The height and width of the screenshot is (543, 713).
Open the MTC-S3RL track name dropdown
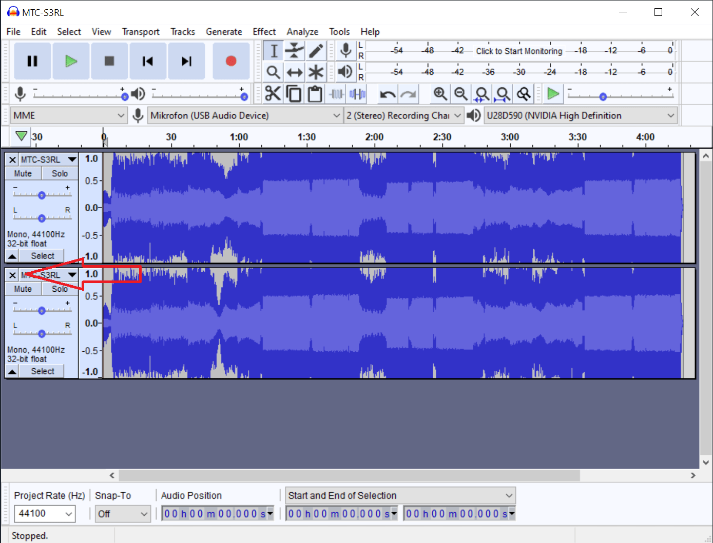click(x=72, y=159)
